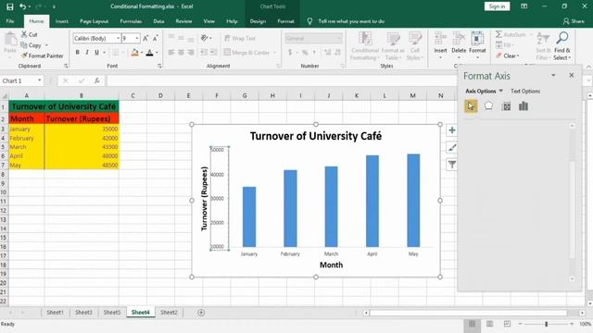Switch to the Sheet3 tab
The width and height of the screenshot is (593, 333).
83,313
